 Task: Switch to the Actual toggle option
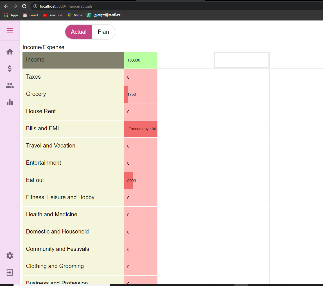tap(79, 32)
